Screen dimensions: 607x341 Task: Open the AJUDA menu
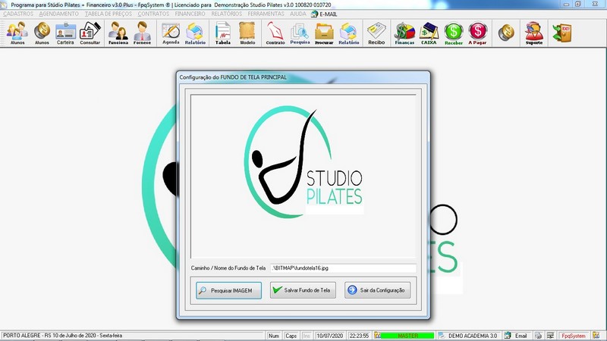[298, 14]
